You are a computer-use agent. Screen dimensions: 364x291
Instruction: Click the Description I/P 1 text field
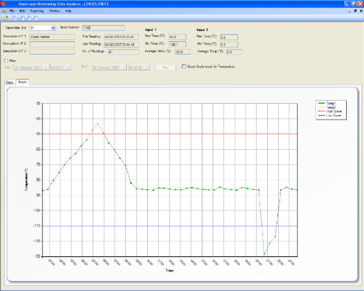(x=53, y=36)
